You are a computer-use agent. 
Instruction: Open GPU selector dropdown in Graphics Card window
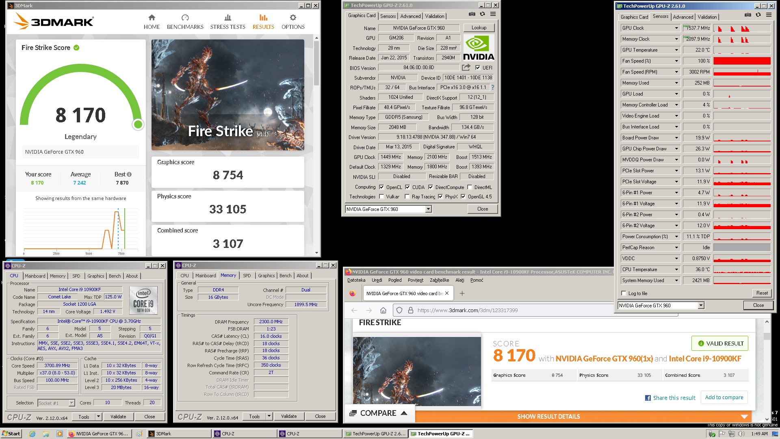pyautogui.click(x=428, y=209)
